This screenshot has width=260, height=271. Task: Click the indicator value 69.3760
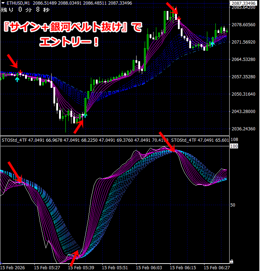[x=125, y=140]
